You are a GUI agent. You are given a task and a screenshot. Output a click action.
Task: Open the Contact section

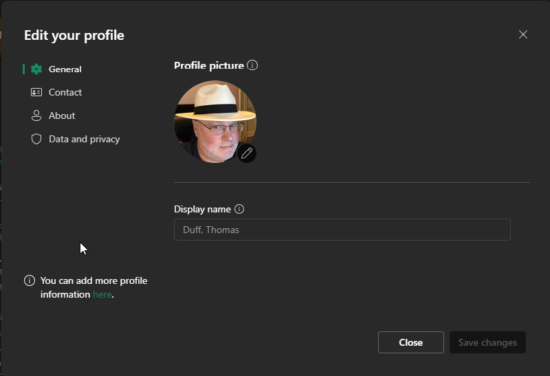point(65,92)
